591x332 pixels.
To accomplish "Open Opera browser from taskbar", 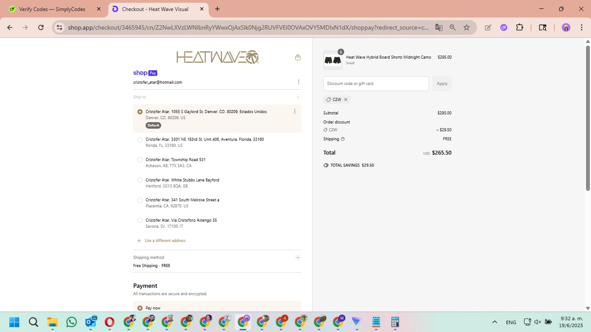I will tap(110, 322).
